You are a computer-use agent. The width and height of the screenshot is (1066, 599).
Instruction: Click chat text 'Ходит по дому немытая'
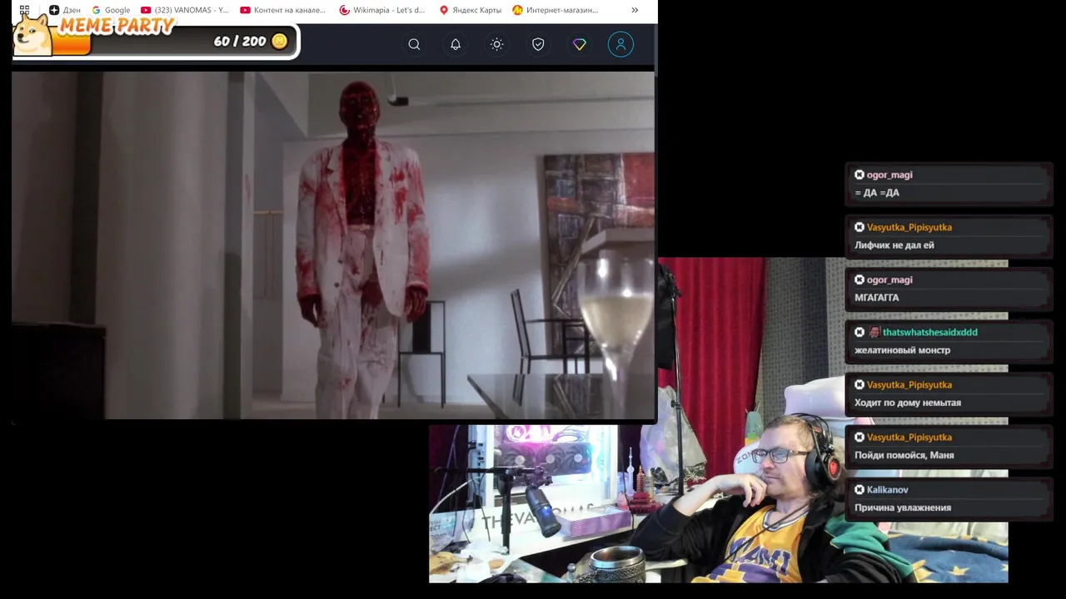point(908,403)
